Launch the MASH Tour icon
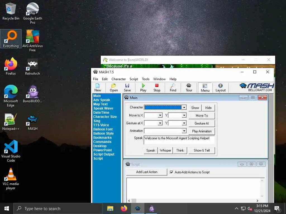This screenshot has height=214, width=286. pyautogui.click(x=189, y=87)
